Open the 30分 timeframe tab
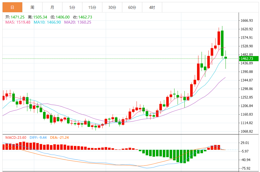 point(112,7)
